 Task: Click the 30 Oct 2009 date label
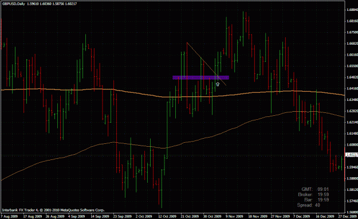pyautogui.click(x=212, y=216)
